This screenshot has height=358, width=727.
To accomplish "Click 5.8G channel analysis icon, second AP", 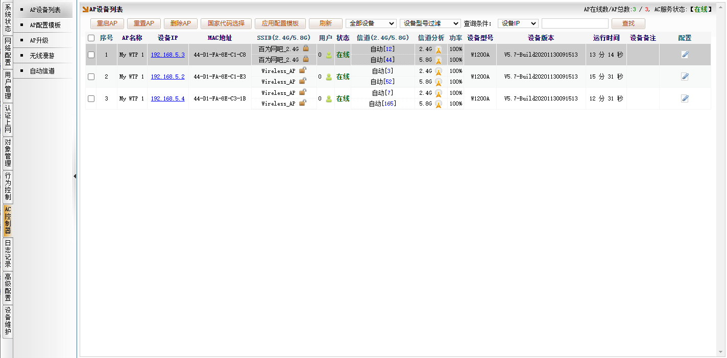I will pyautogui.click(x=438, y=82).
